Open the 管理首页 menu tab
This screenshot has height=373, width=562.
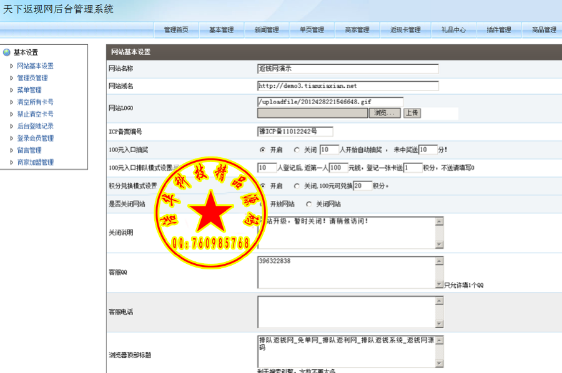(175, 29)
